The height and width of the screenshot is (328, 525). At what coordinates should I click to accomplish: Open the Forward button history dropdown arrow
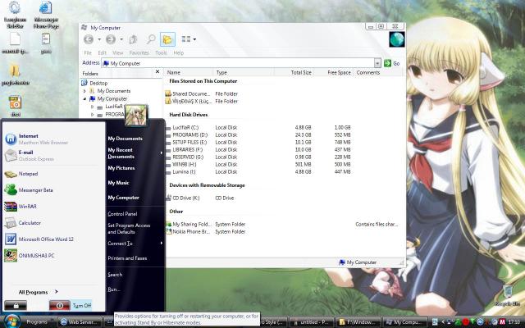tap(121, 39)
